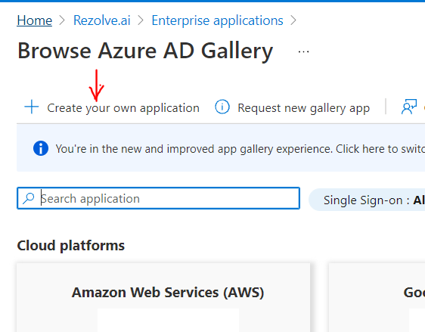Open the ellipsis menu next to page title

tap(303, 51)
